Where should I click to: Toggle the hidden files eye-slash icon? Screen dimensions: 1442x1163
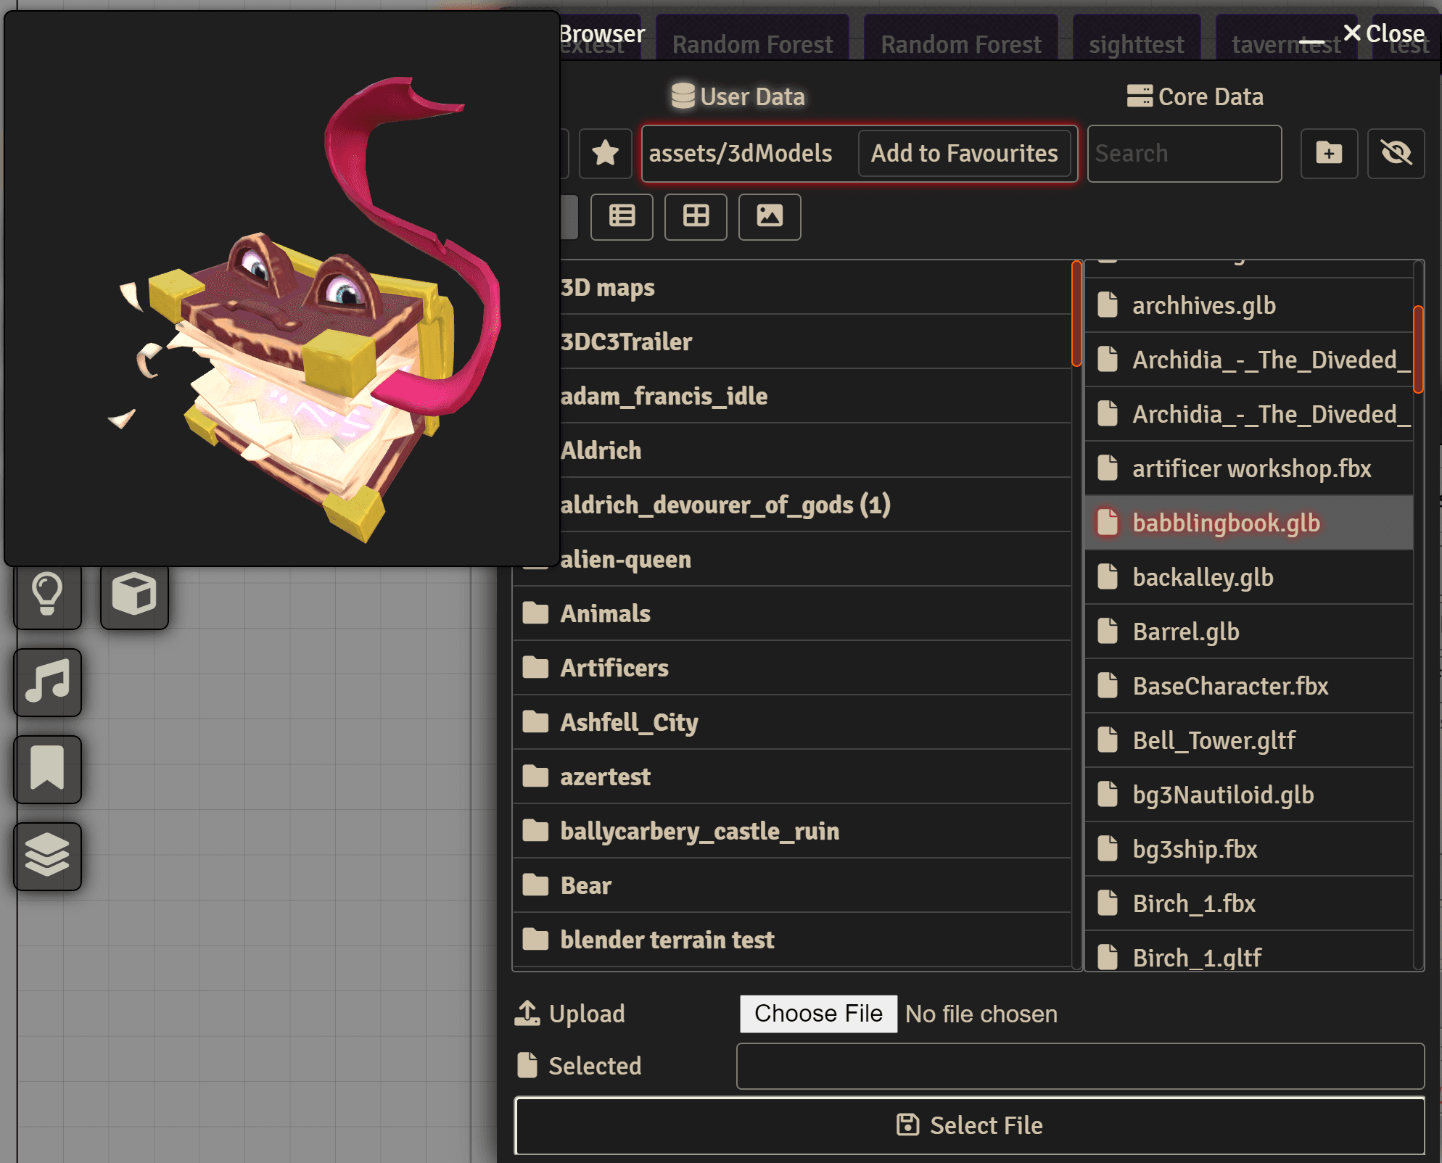pos(1396,153)
